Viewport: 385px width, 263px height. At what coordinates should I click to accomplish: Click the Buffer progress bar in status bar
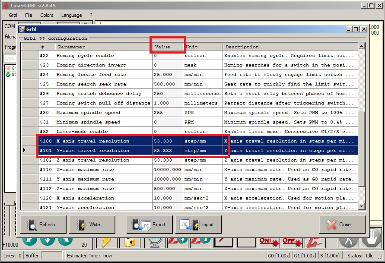pyautogui.click(x=51, y=256)
